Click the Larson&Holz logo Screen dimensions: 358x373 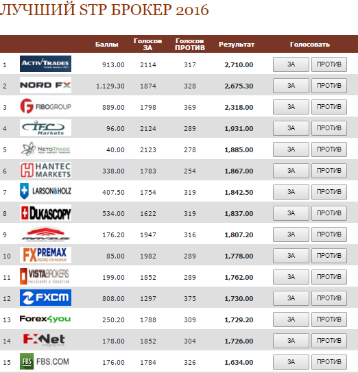(x=45, y=191)
